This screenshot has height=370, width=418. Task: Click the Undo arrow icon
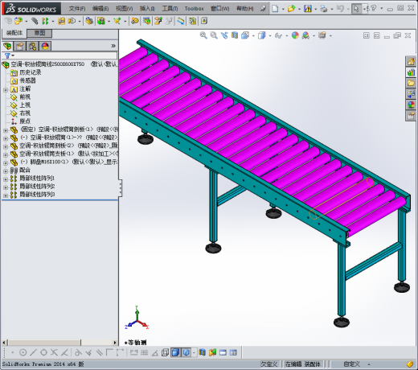[x=340, y=9]
